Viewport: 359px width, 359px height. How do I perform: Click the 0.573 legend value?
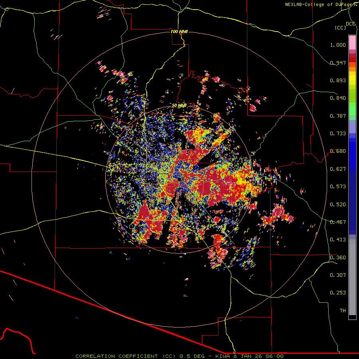(x=338, y=187)
